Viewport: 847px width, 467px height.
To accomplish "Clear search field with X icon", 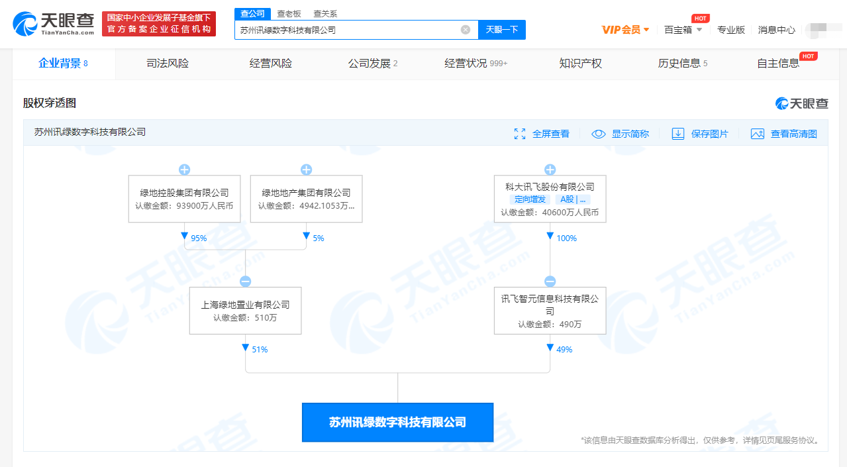I will 466,30.
